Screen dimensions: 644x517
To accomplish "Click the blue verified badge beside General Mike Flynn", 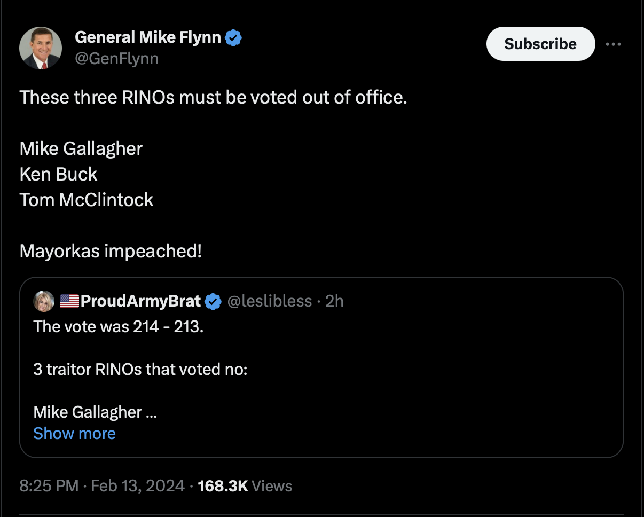I will (x=234, y=37).
